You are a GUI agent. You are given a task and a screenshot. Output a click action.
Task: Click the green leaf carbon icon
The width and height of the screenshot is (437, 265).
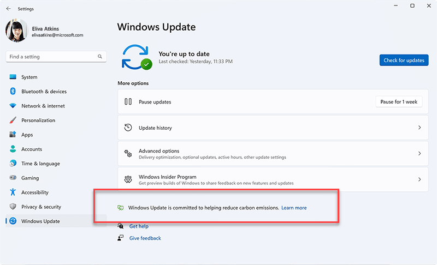pos(120,208)
